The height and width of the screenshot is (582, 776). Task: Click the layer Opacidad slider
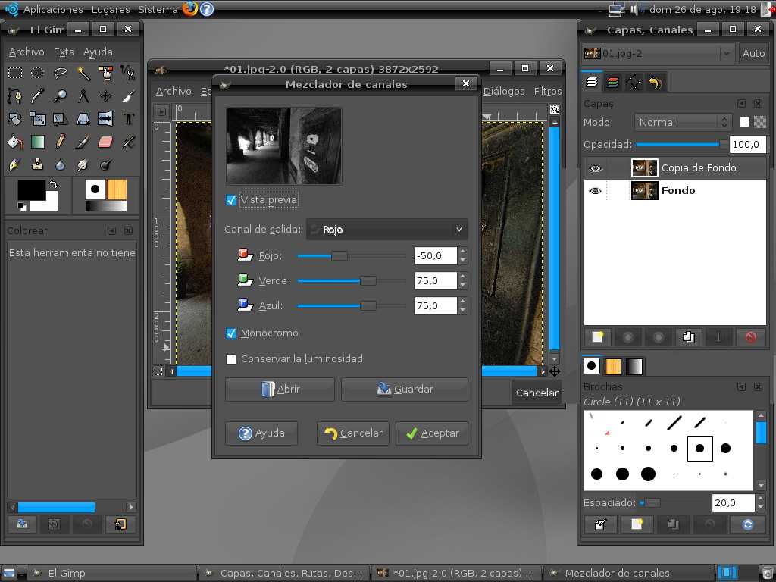[x=683, y=145]
